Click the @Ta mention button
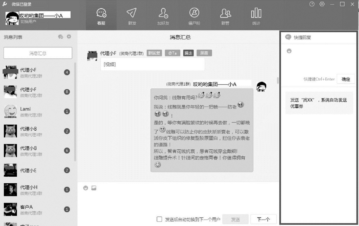359x226 pixels. (x=173, y=53)
